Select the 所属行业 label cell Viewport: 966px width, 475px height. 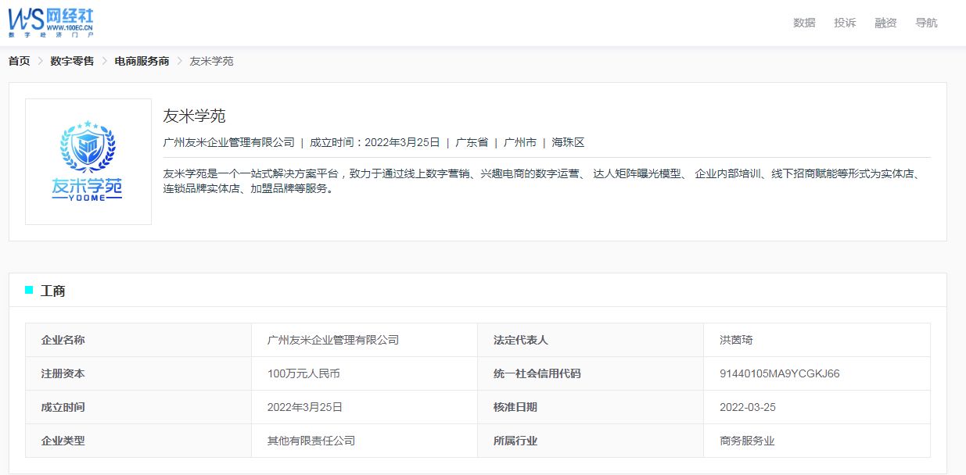(x=591, y=441)
